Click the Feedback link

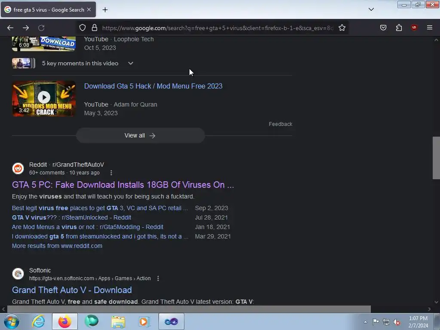(x=280, y=124)
